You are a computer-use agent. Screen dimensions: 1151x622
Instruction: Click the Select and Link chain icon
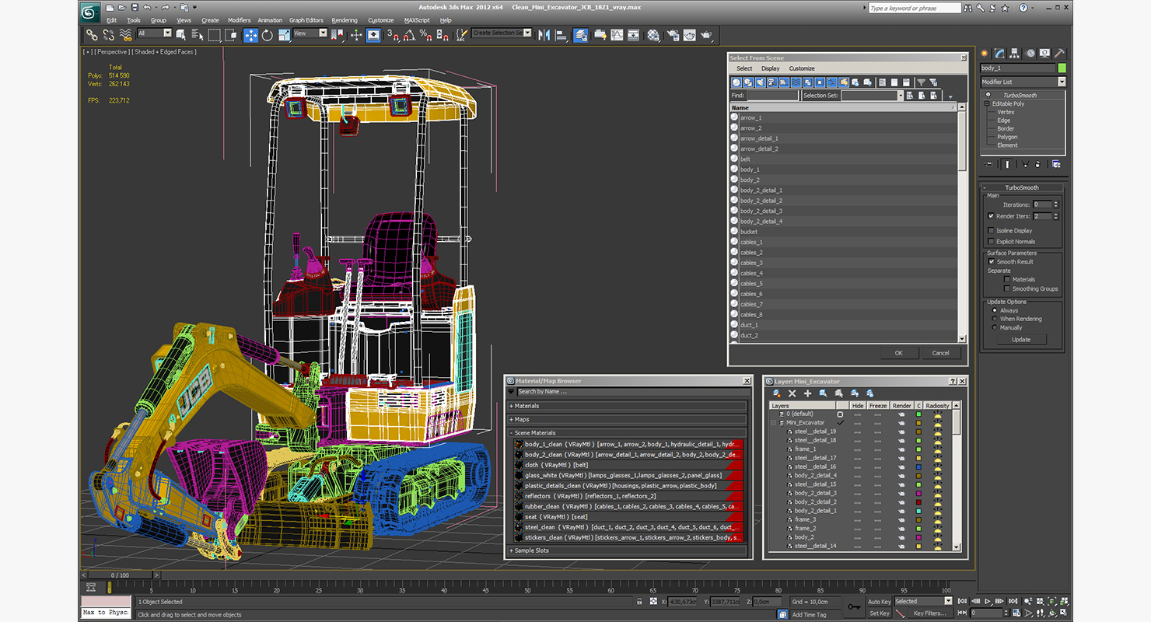pos(92,35)
